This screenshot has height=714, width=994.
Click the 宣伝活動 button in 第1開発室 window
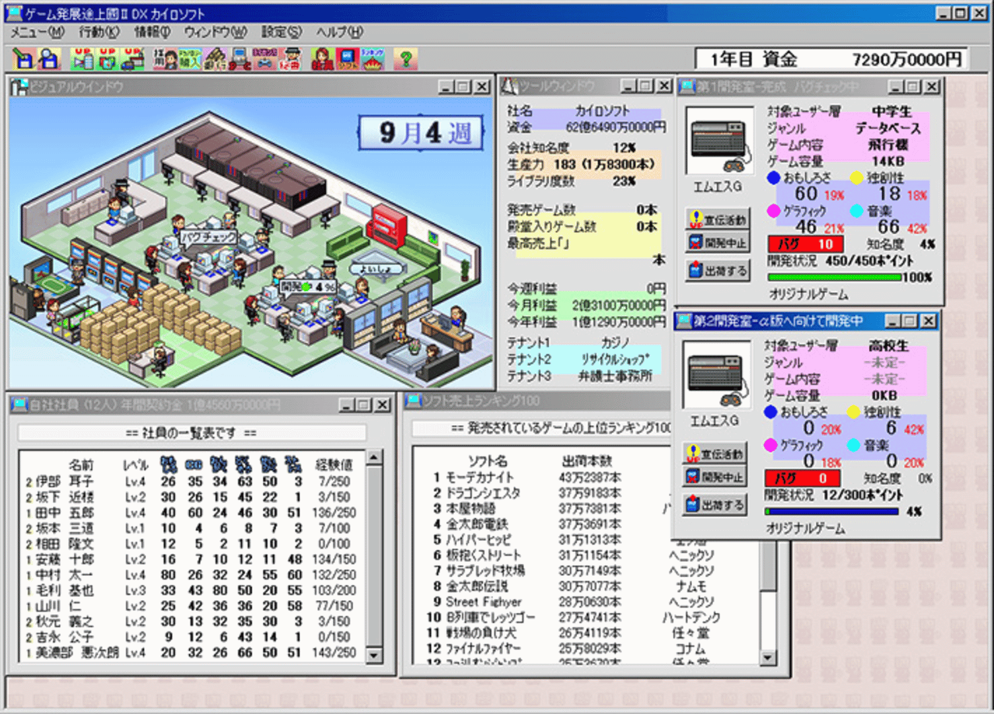[x=718, y=219]
